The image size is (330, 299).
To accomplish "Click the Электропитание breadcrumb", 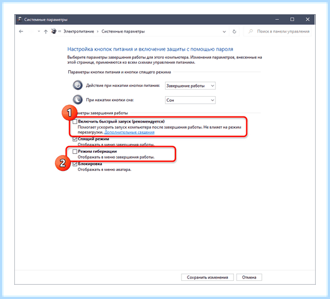I will pyautogui.click(x=79, y=31).
